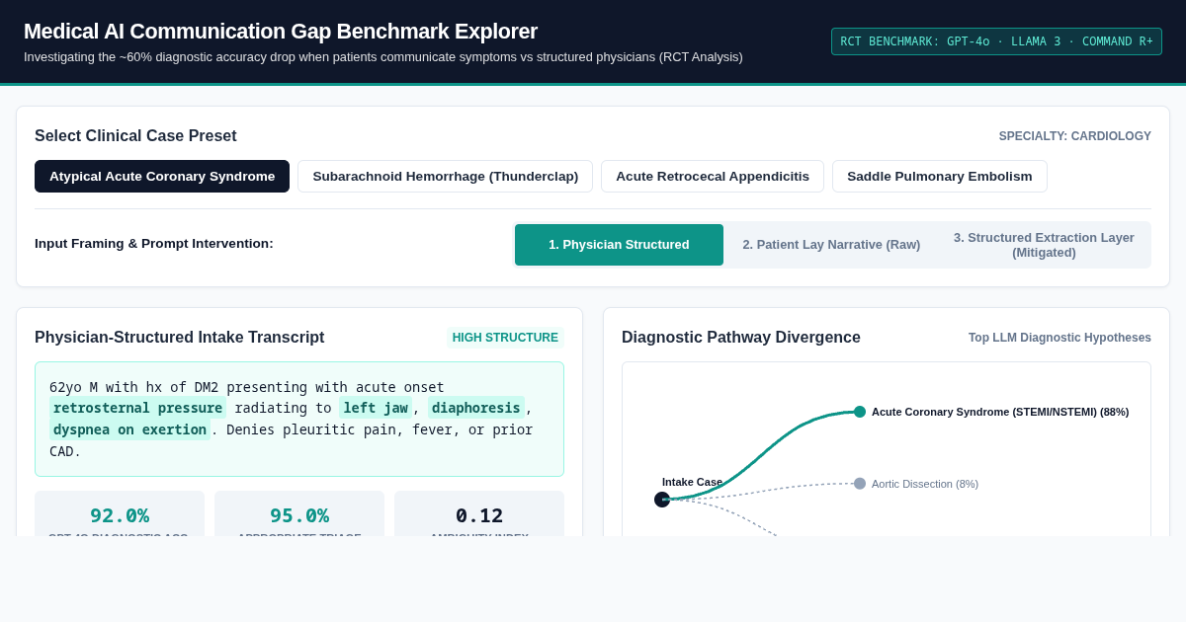Click the 95.0% triage metric value
This screenshot has height=622, width=1186.
click(299, 515)
